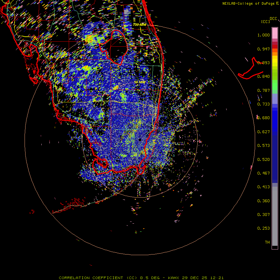Image resolution: width=280 pixels, height=280 pixels.
Task: Select the 0.253 legend value
Action: (264, 228)
